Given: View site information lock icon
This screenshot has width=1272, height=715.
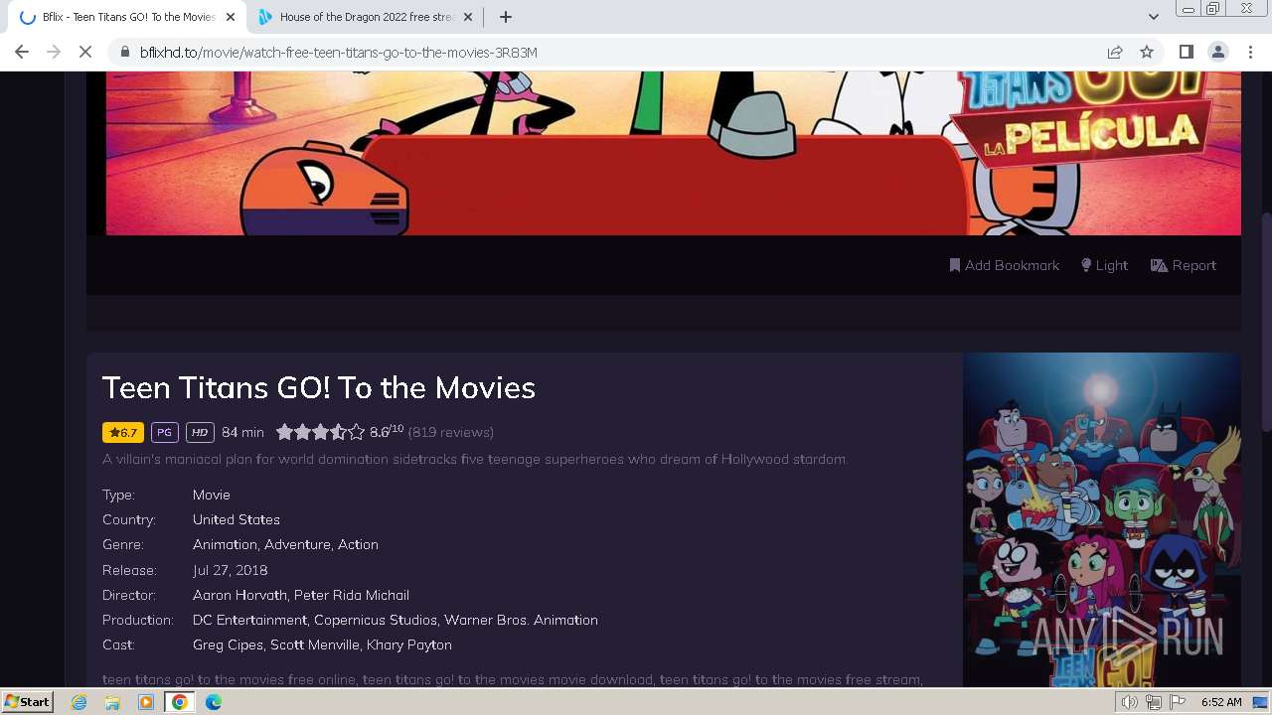Looking at the screenshot, I should (125, 52).
